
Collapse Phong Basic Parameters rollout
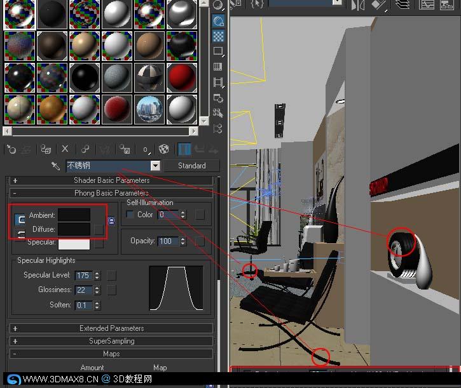[111, 193]
